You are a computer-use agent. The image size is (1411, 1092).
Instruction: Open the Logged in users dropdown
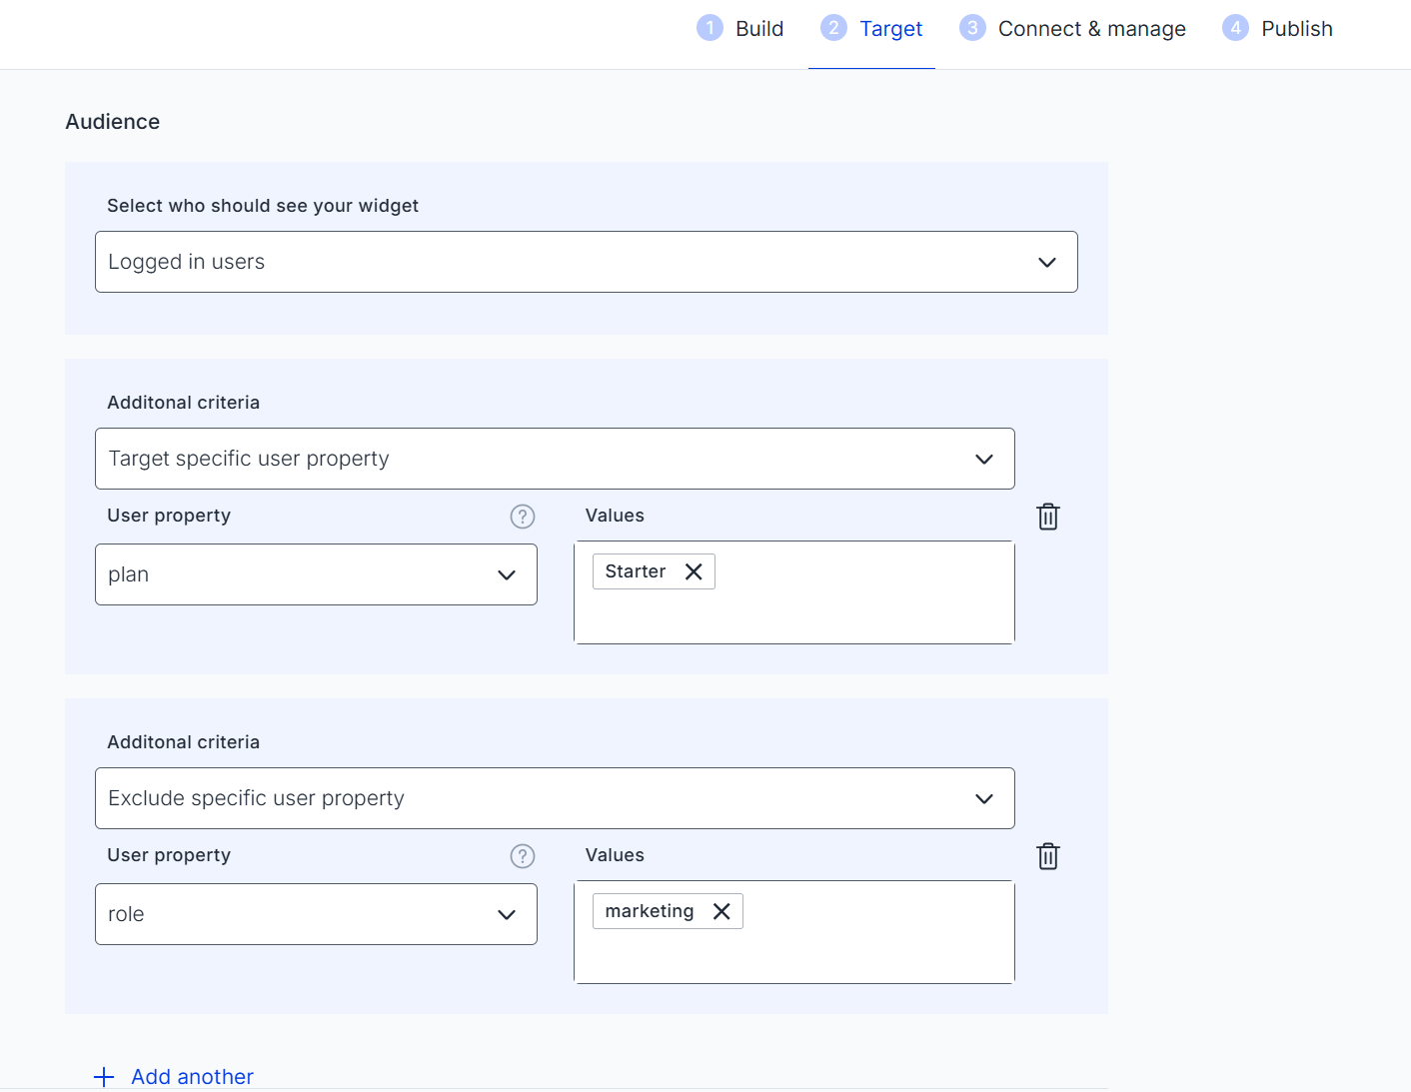coord(586,262)
